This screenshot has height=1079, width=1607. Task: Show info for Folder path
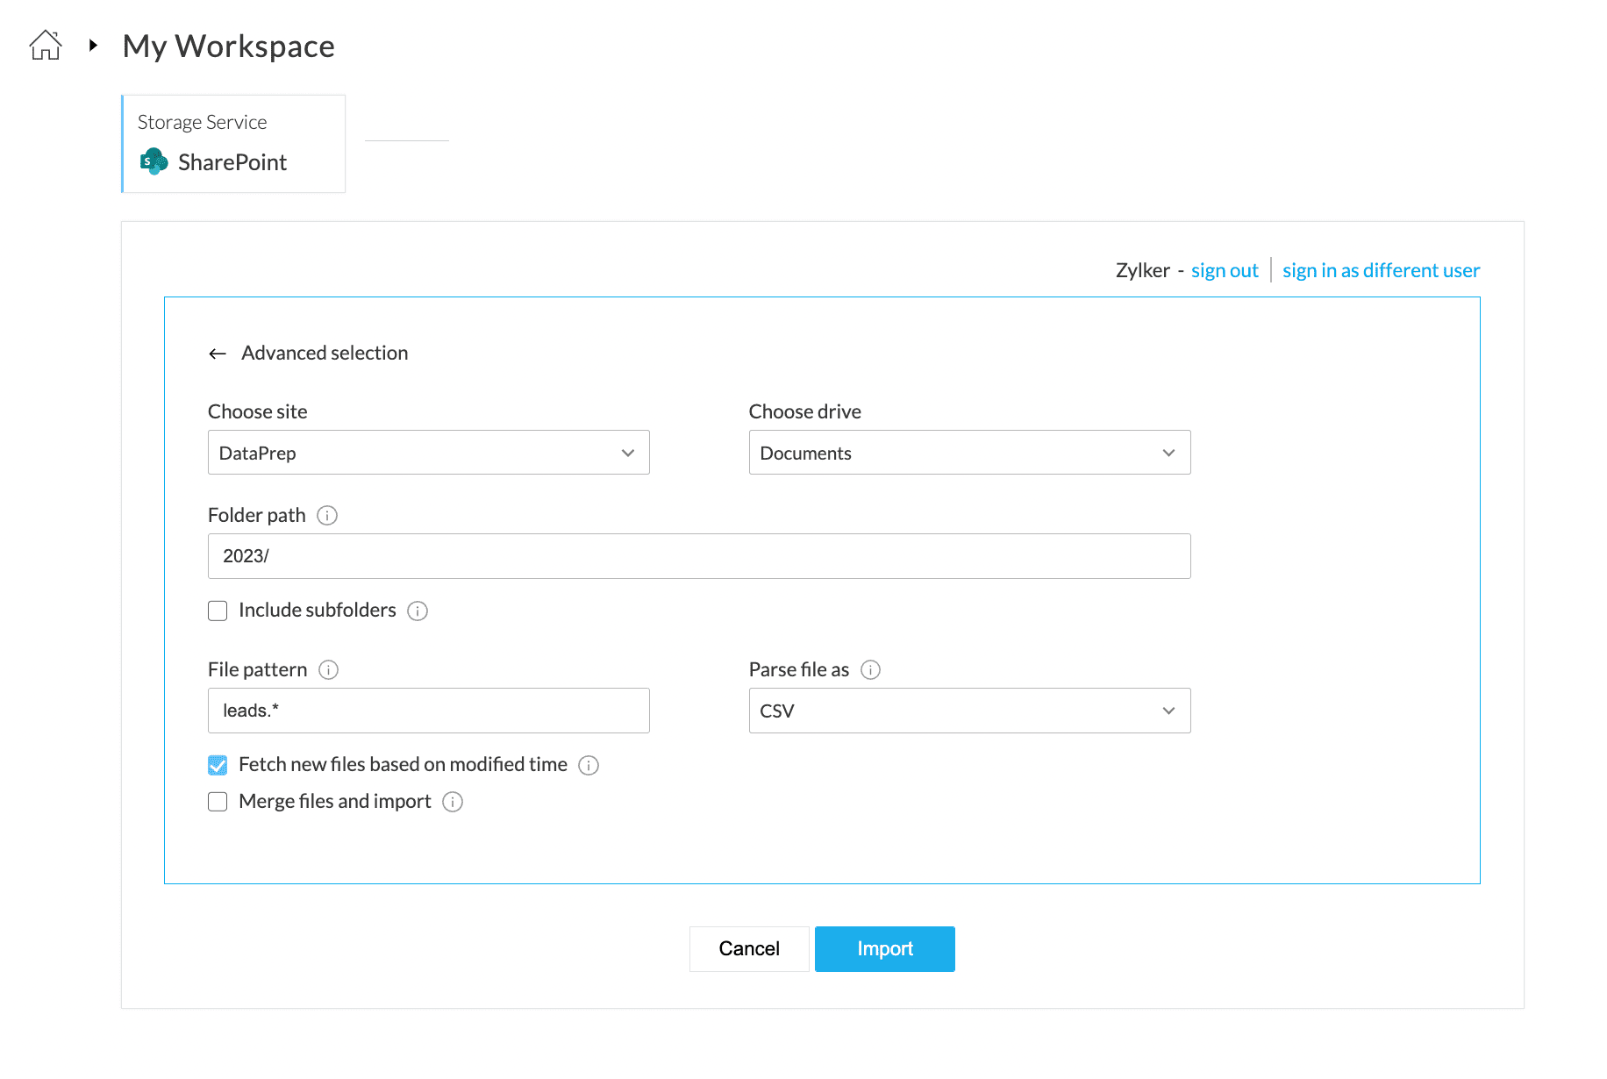pyautogui.click(x=327, y=516)
